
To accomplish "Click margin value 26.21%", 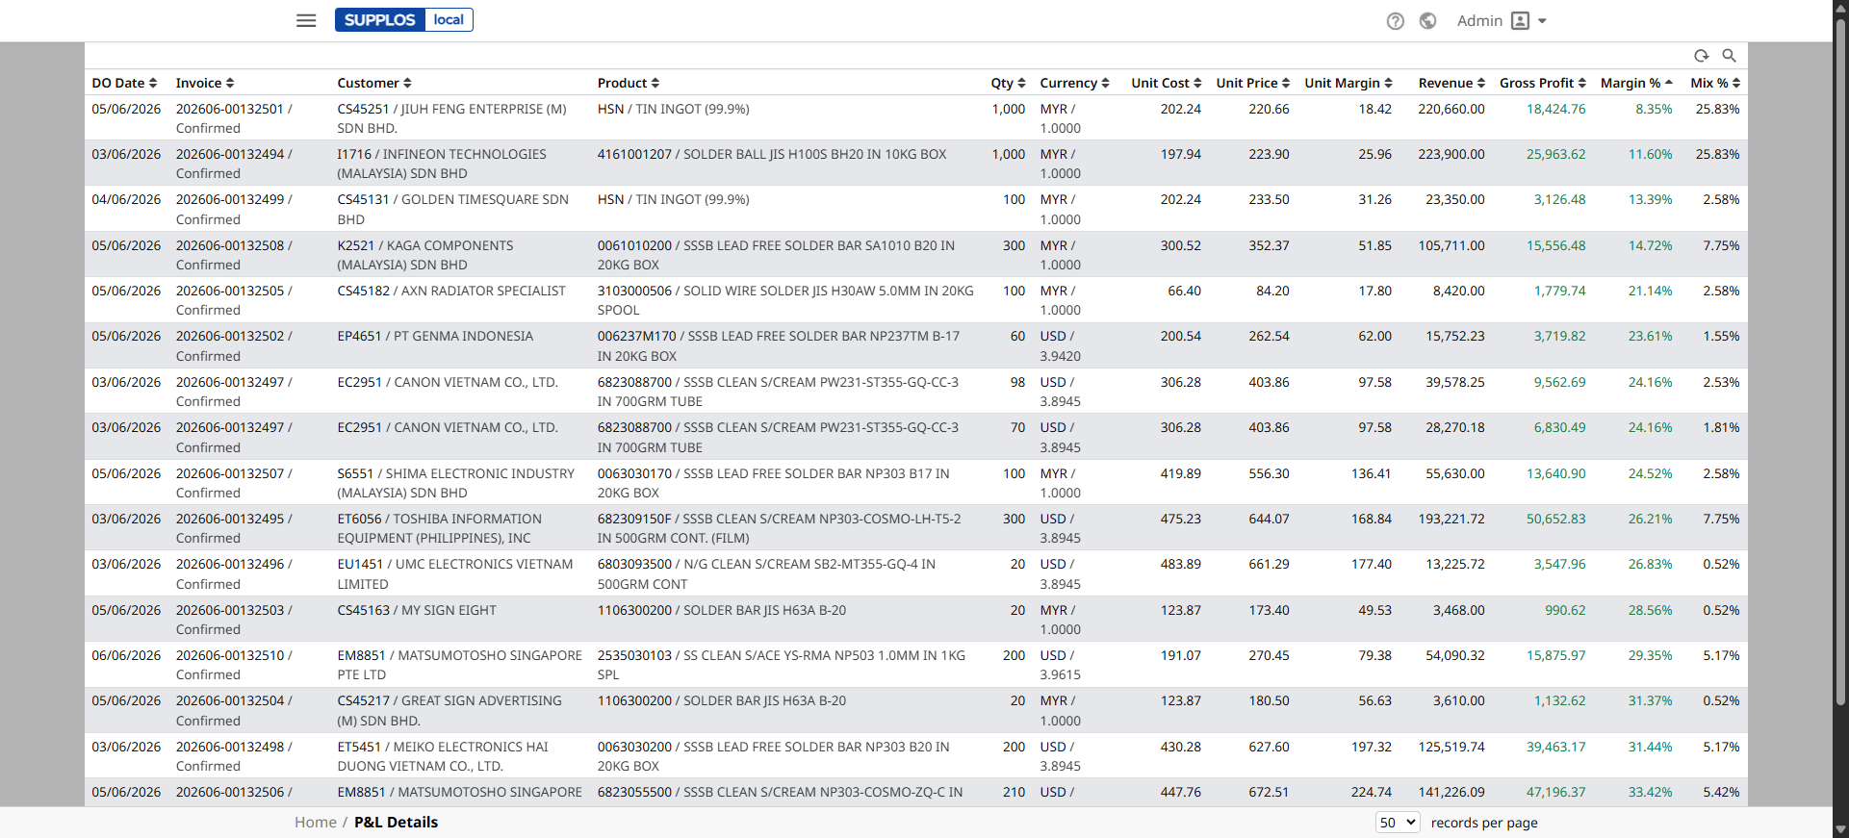I will (x=1650, y=519).
